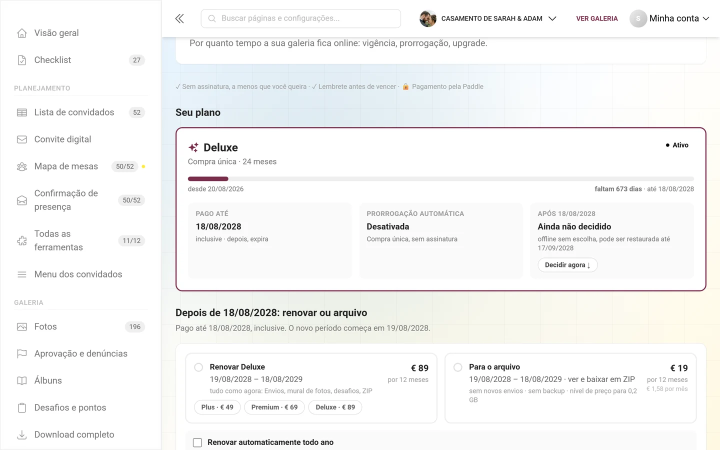The width and height of the screenshot is (720, 450).
Task: Click the Mapa de mesas group icon
Action: [x=22, y=166]
